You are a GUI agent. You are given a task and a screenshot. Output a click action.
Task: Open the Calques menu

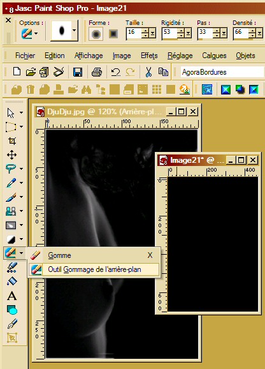[214, 56]
